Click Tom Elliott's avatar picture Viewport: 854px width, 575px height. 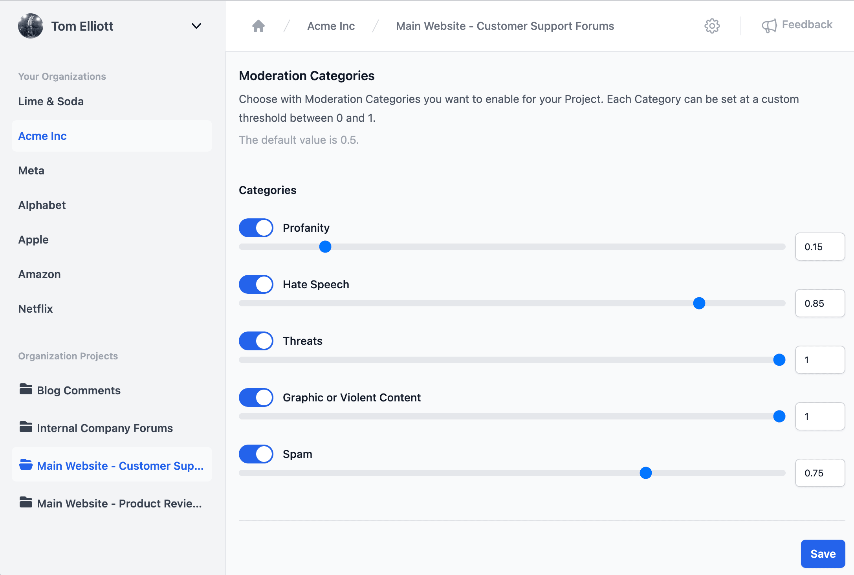(31, 26)
